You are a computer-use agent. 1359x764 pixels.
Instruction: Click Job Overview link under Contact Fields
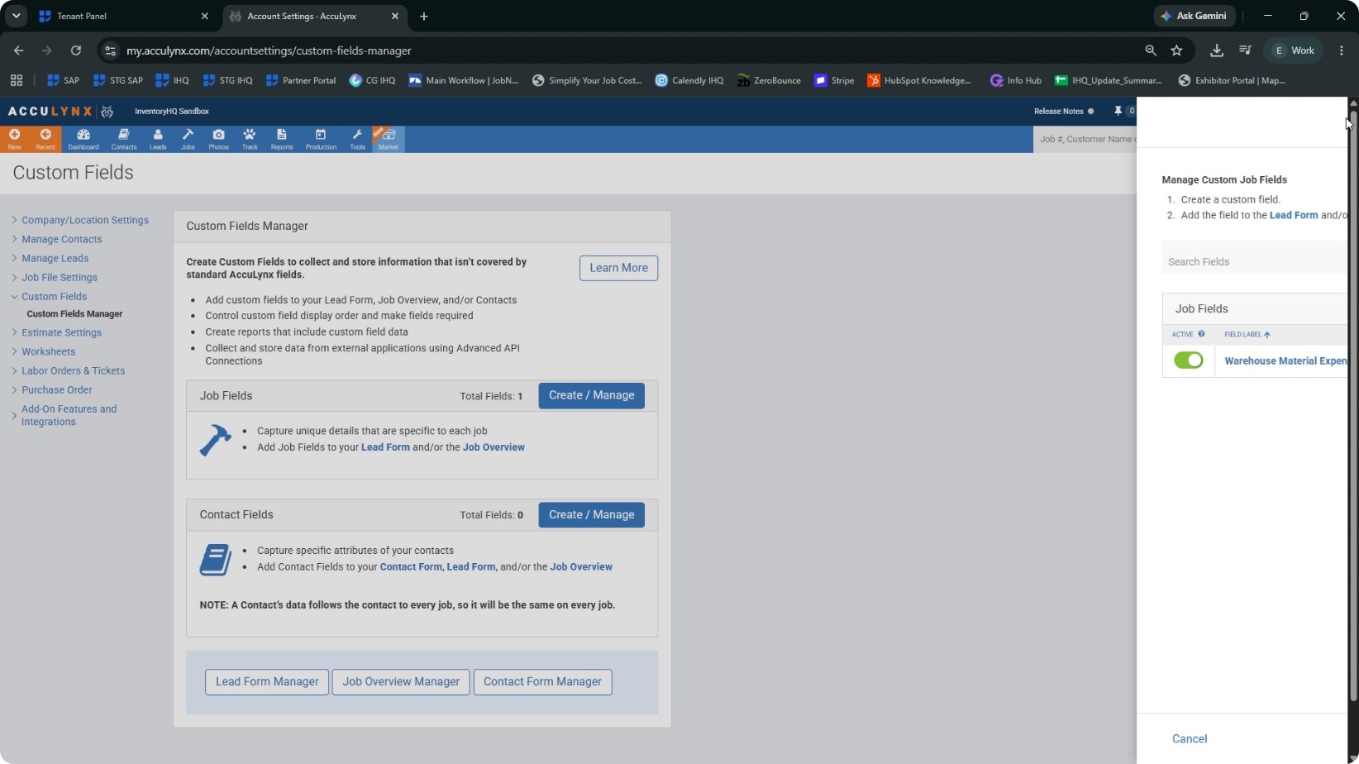[581, 566]
